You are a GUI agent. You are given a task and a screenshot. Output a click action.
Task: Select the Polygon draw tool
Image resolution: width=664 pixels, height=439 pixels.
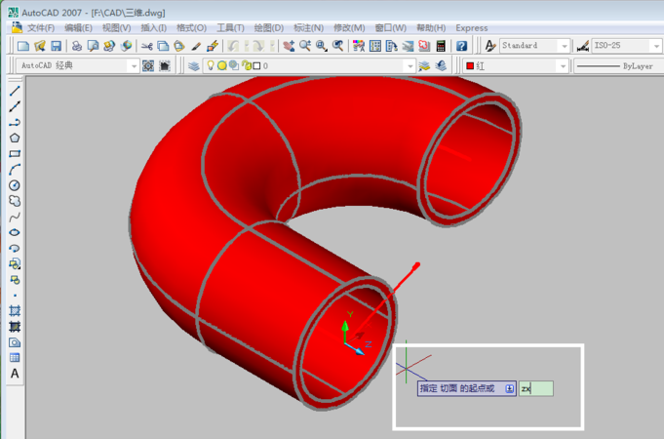coord(15,138)
